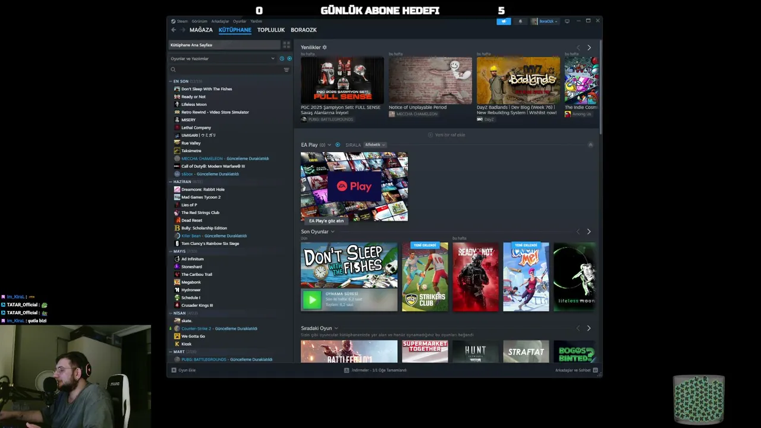This screenshot has height=428, width=761.
Task: Select the Kiosk game icon
Action: (x=177, y=344)
